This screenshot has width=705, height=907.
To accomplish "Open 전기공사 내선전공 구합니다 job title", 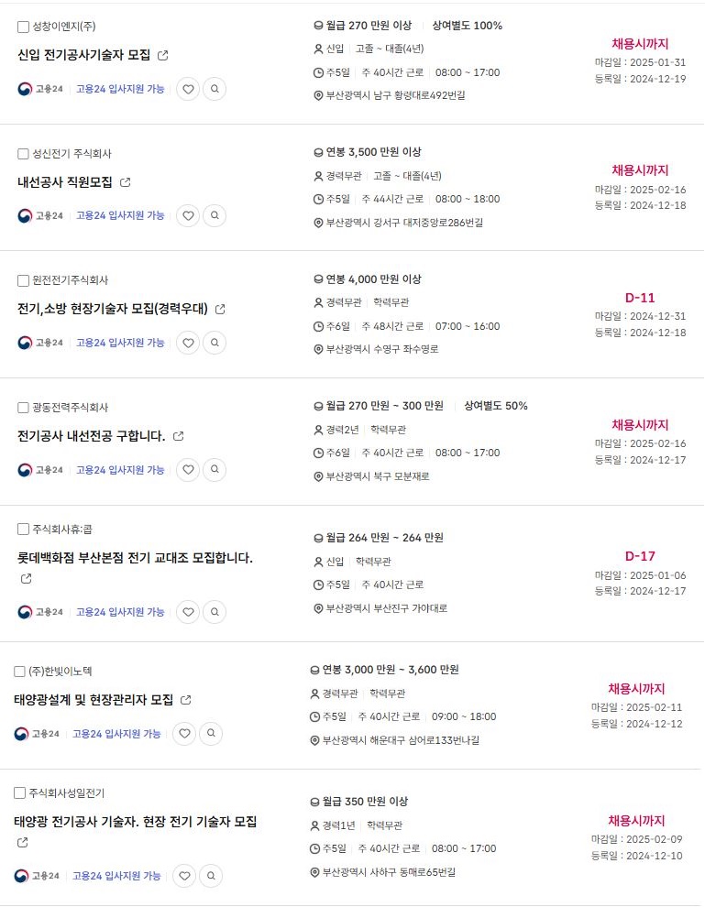I will (x=91, y=436).
